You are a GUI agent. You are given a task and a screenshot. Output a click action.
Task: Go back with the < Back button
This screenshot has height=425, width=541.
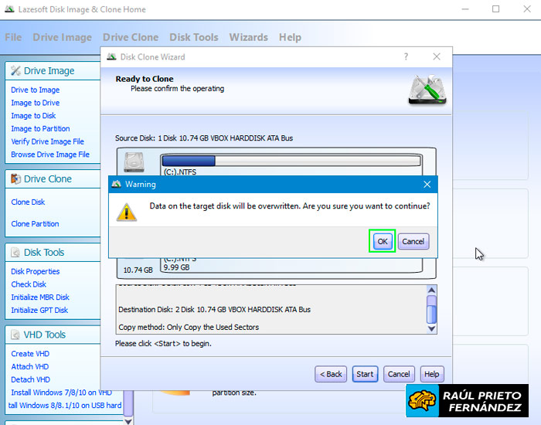click(x=331, y=374)
